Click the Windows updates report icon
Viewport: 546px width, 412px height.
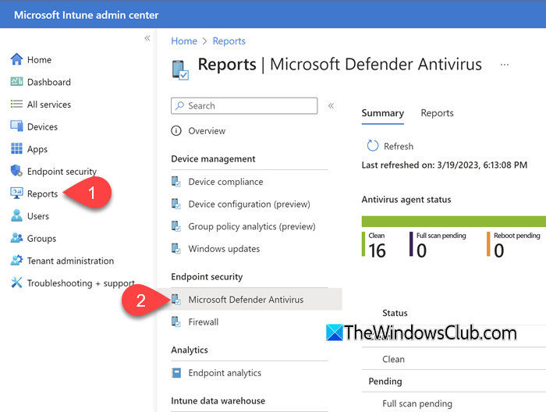pyautogui.click(x=176, y=248)
